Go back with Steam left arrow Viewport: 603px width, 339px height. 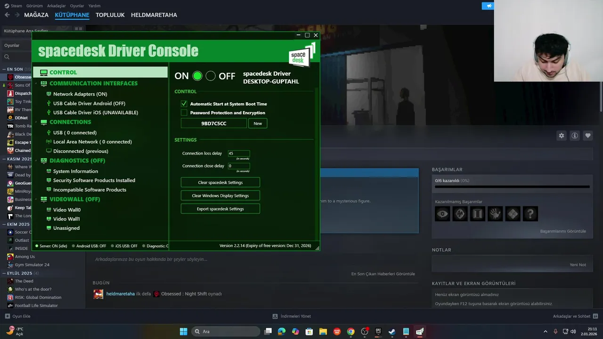point(7,15)
